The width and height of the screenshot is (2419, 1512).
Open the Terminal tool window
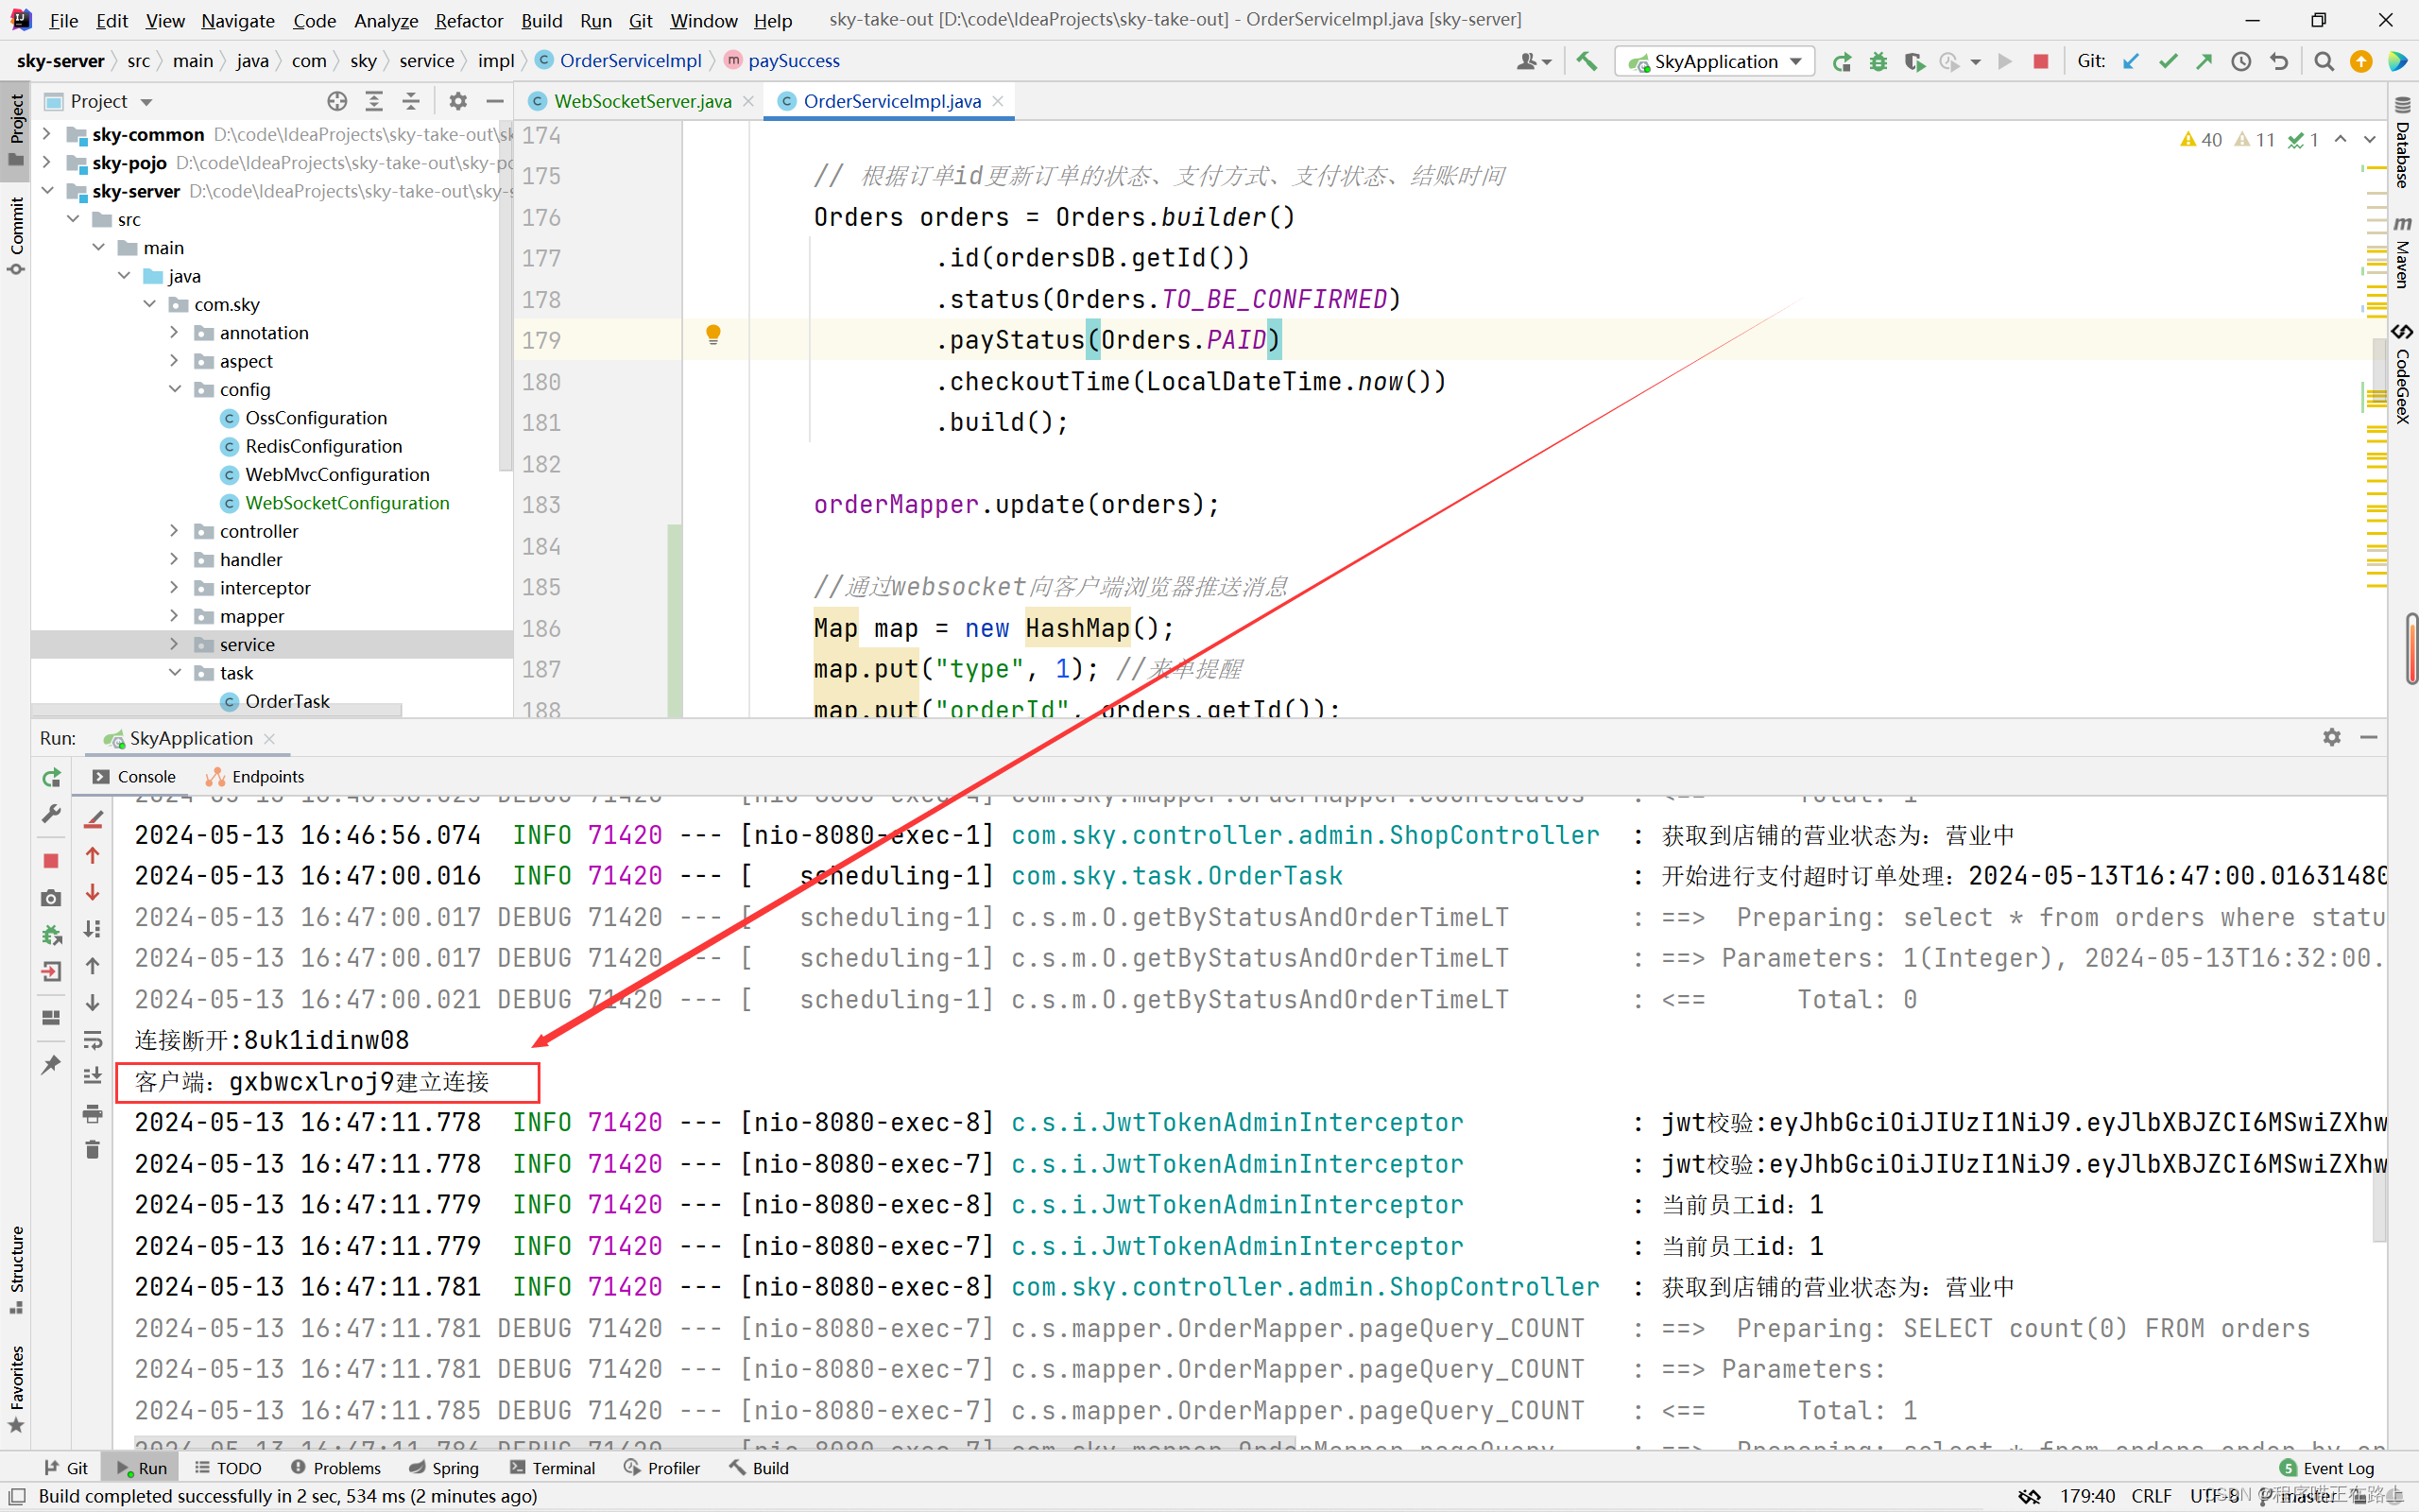tap(553, 1467)
